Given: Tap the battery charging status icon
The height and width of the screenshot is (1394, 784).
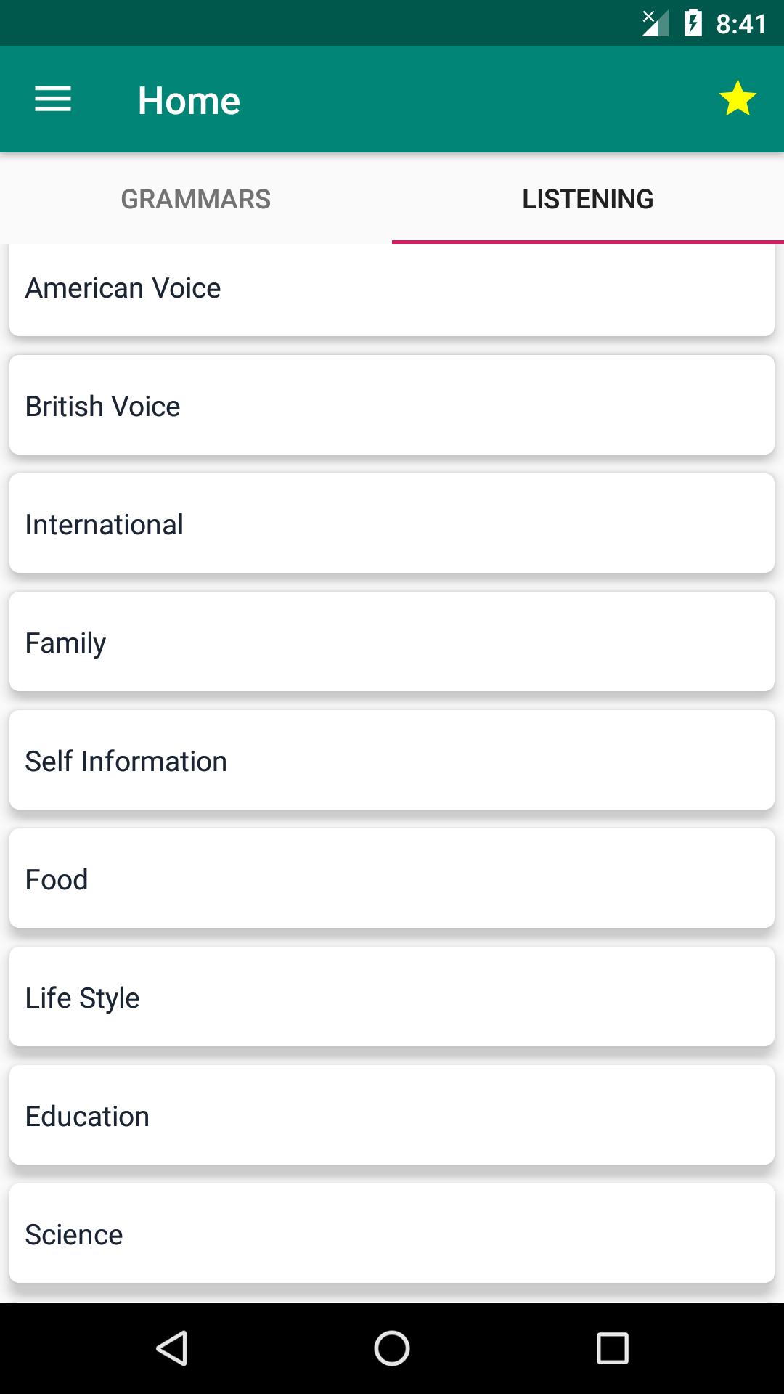Looking at the screenshot, I should click(x=693, y=23).
